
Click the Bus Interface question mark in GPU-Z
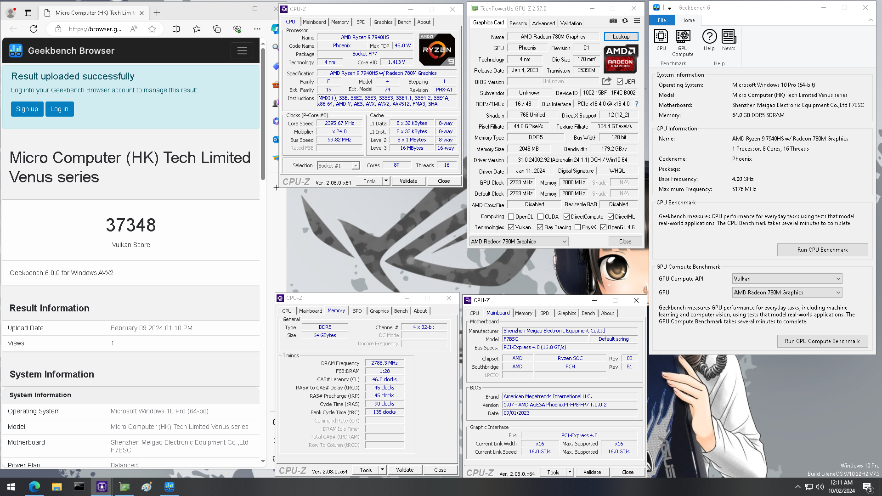pyautogui.click(x=636, y=104)
